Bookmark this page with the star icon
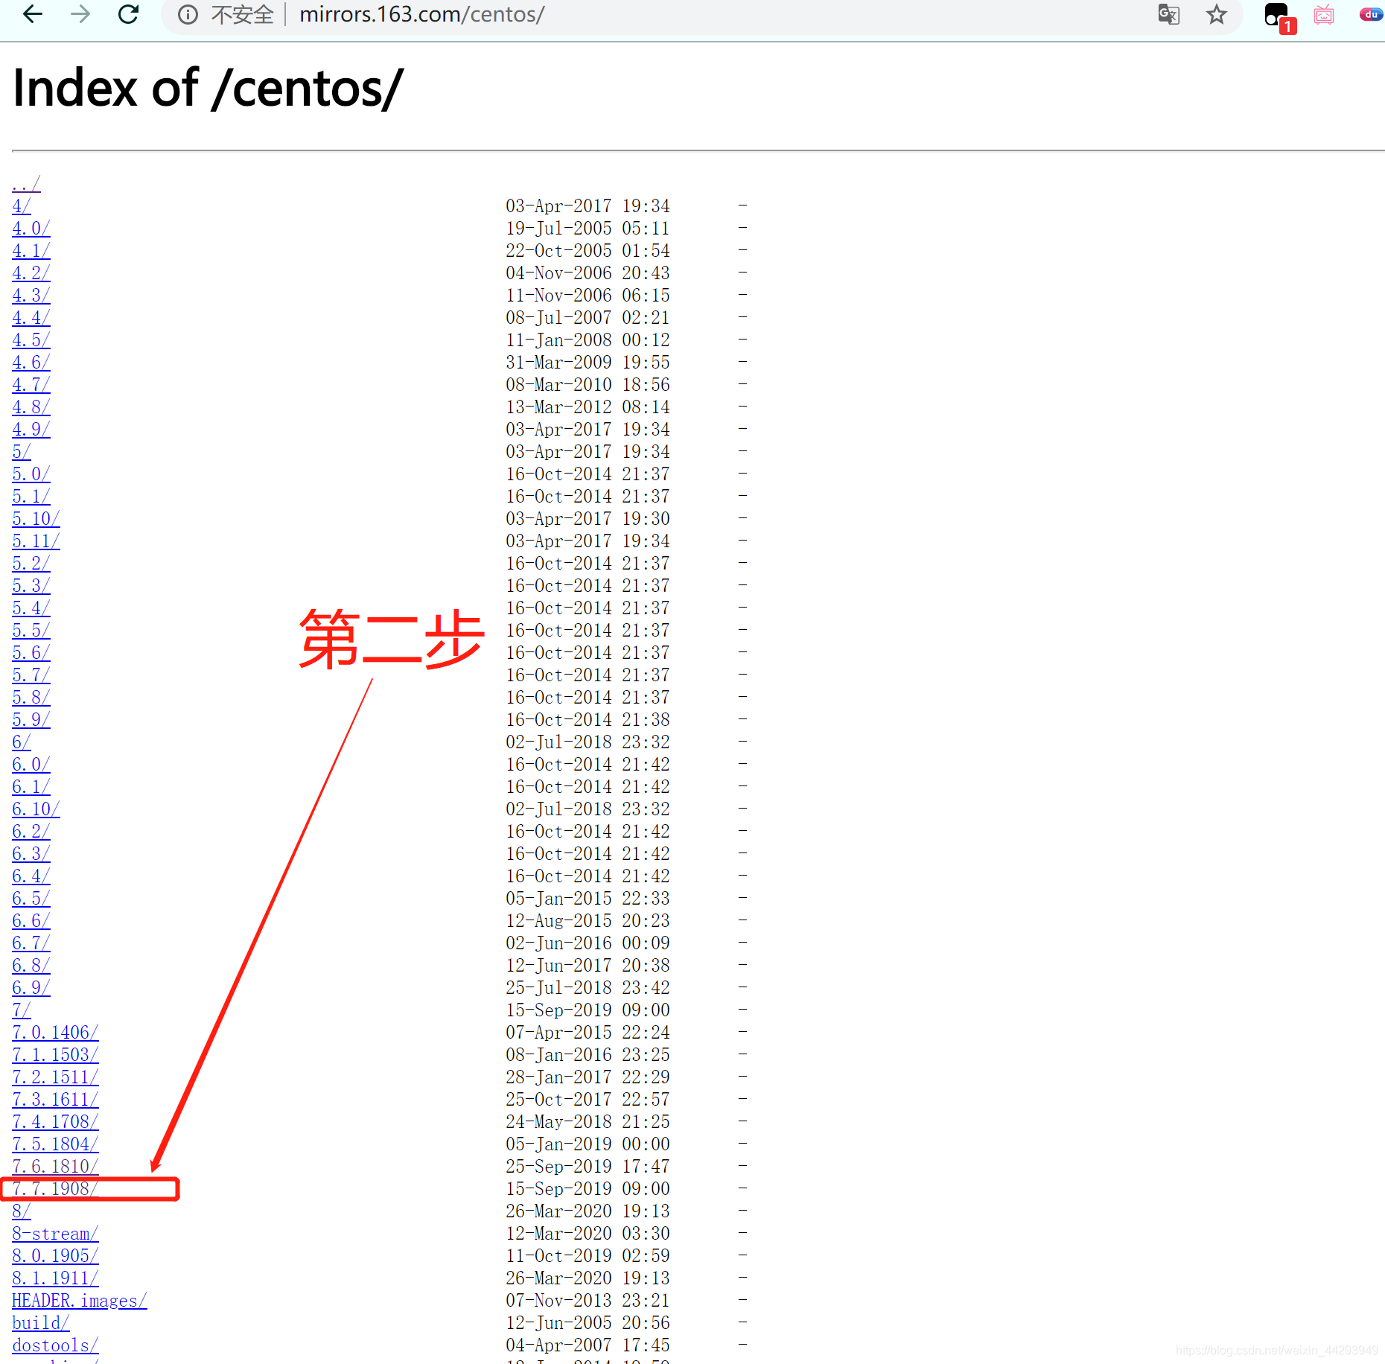The image size is (1385, 1364). 1217,14
